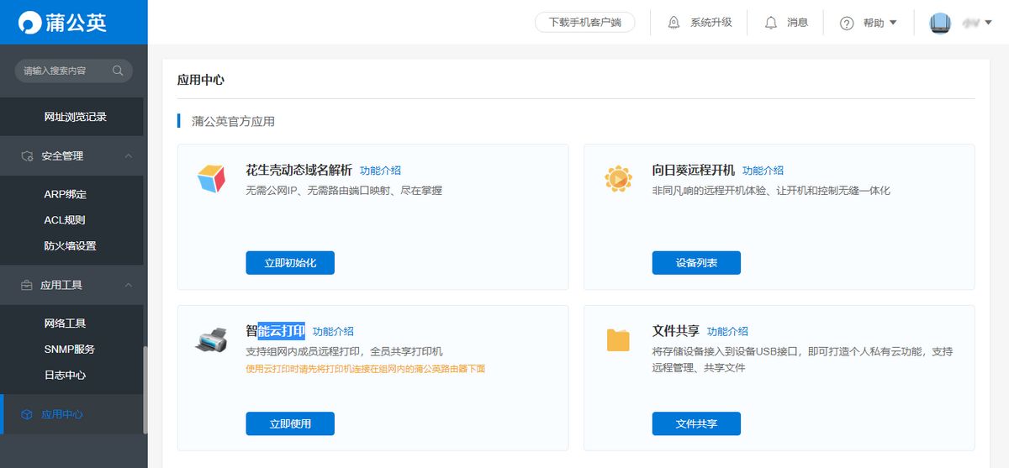The width and height of the screenshot is (1009, 468).
Task: Open 功能介绍 link for 向日葵远程开机
Action: pos(763,171)
